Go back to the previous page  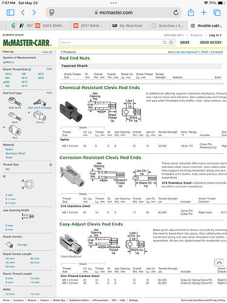[23, 13]
